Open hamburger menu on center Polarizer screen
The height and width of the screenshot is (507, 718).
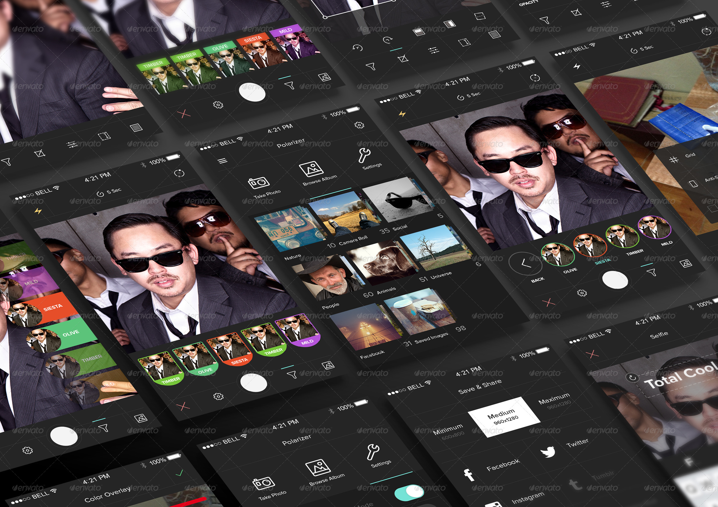(x=222, y=161)
